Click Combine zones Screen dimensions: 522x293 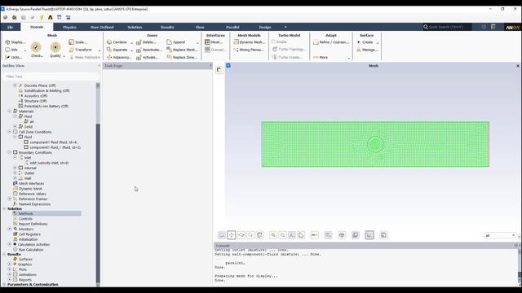[117, 42]
